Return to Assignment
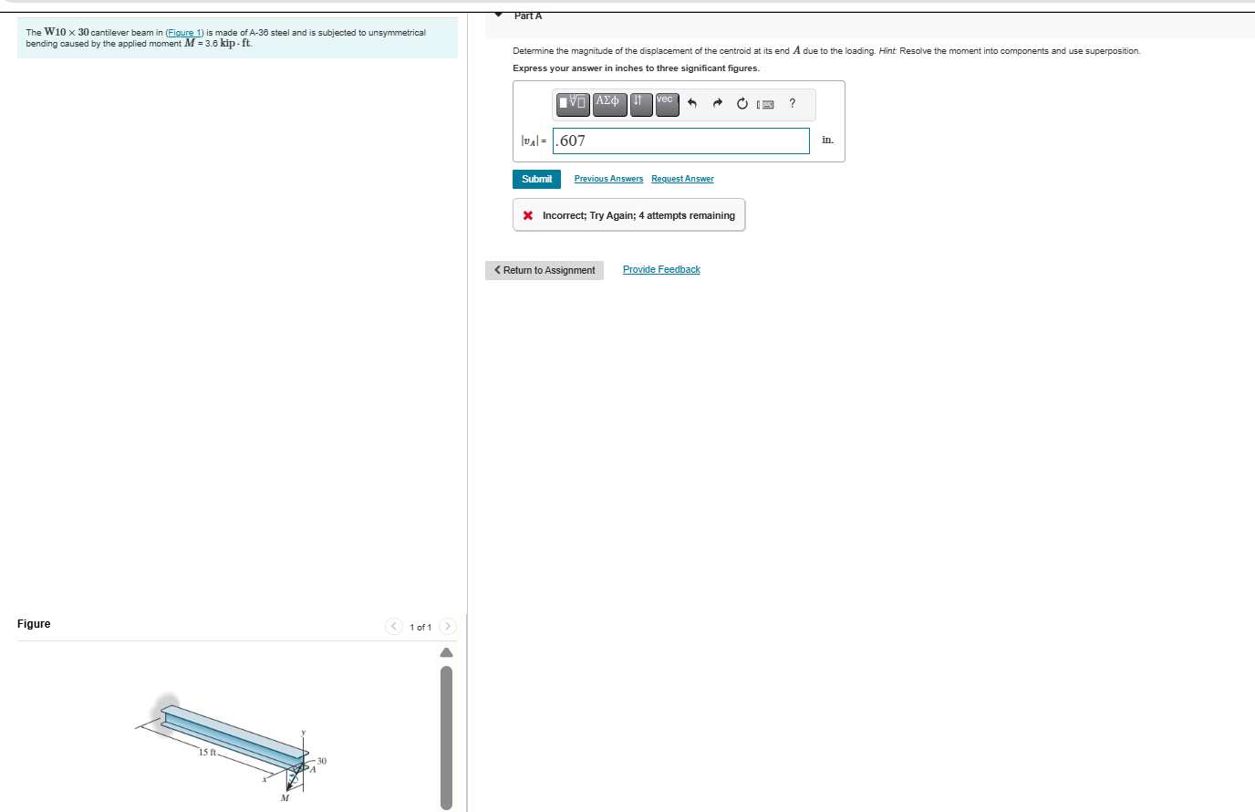The image size is (1255, 812). pyautogui.click(x=544, y=270)
